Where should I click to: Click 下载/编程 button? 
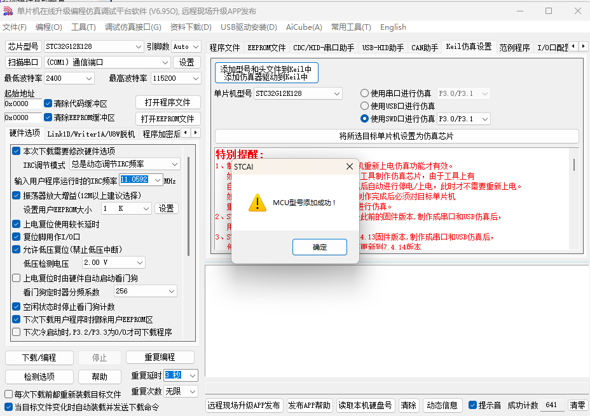[x=39, y=358]
